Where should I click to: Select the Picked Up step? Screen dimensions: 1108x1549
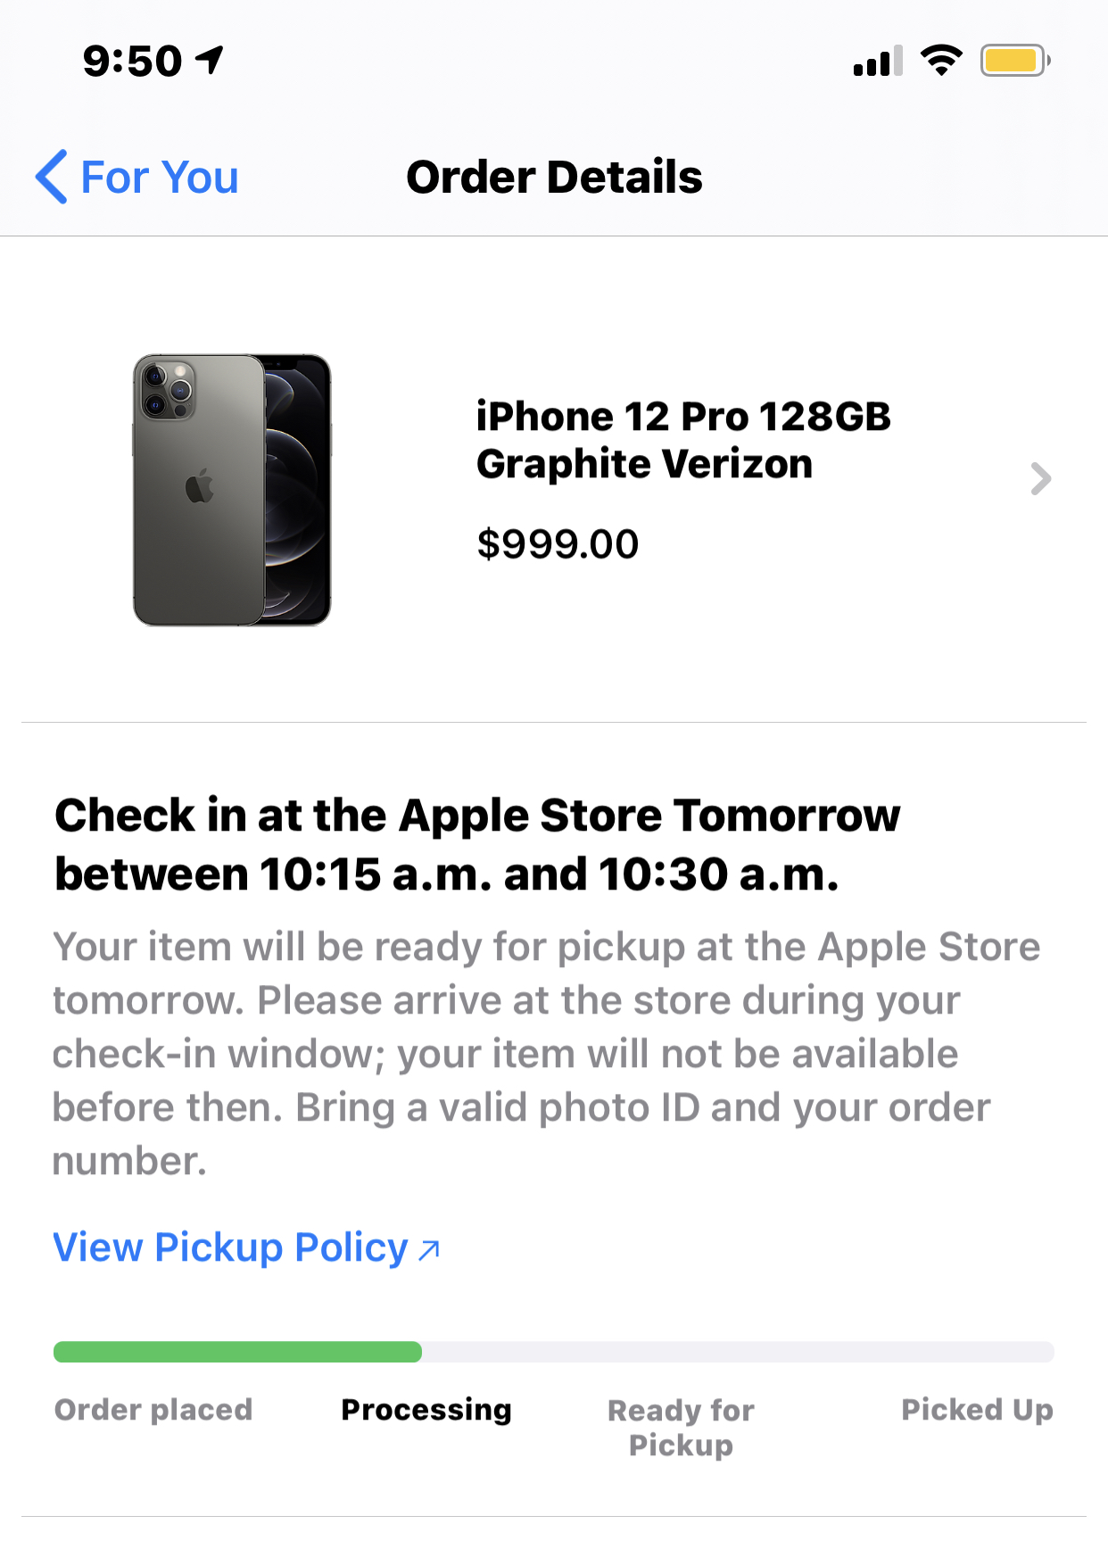tap(977, 1410)
